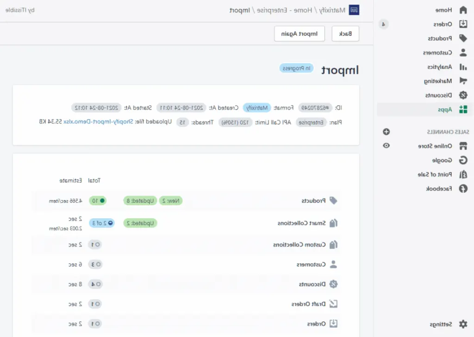474x337 pixels.
Task: Click the Products total 10 badge
Action: (x=98, y=201)
